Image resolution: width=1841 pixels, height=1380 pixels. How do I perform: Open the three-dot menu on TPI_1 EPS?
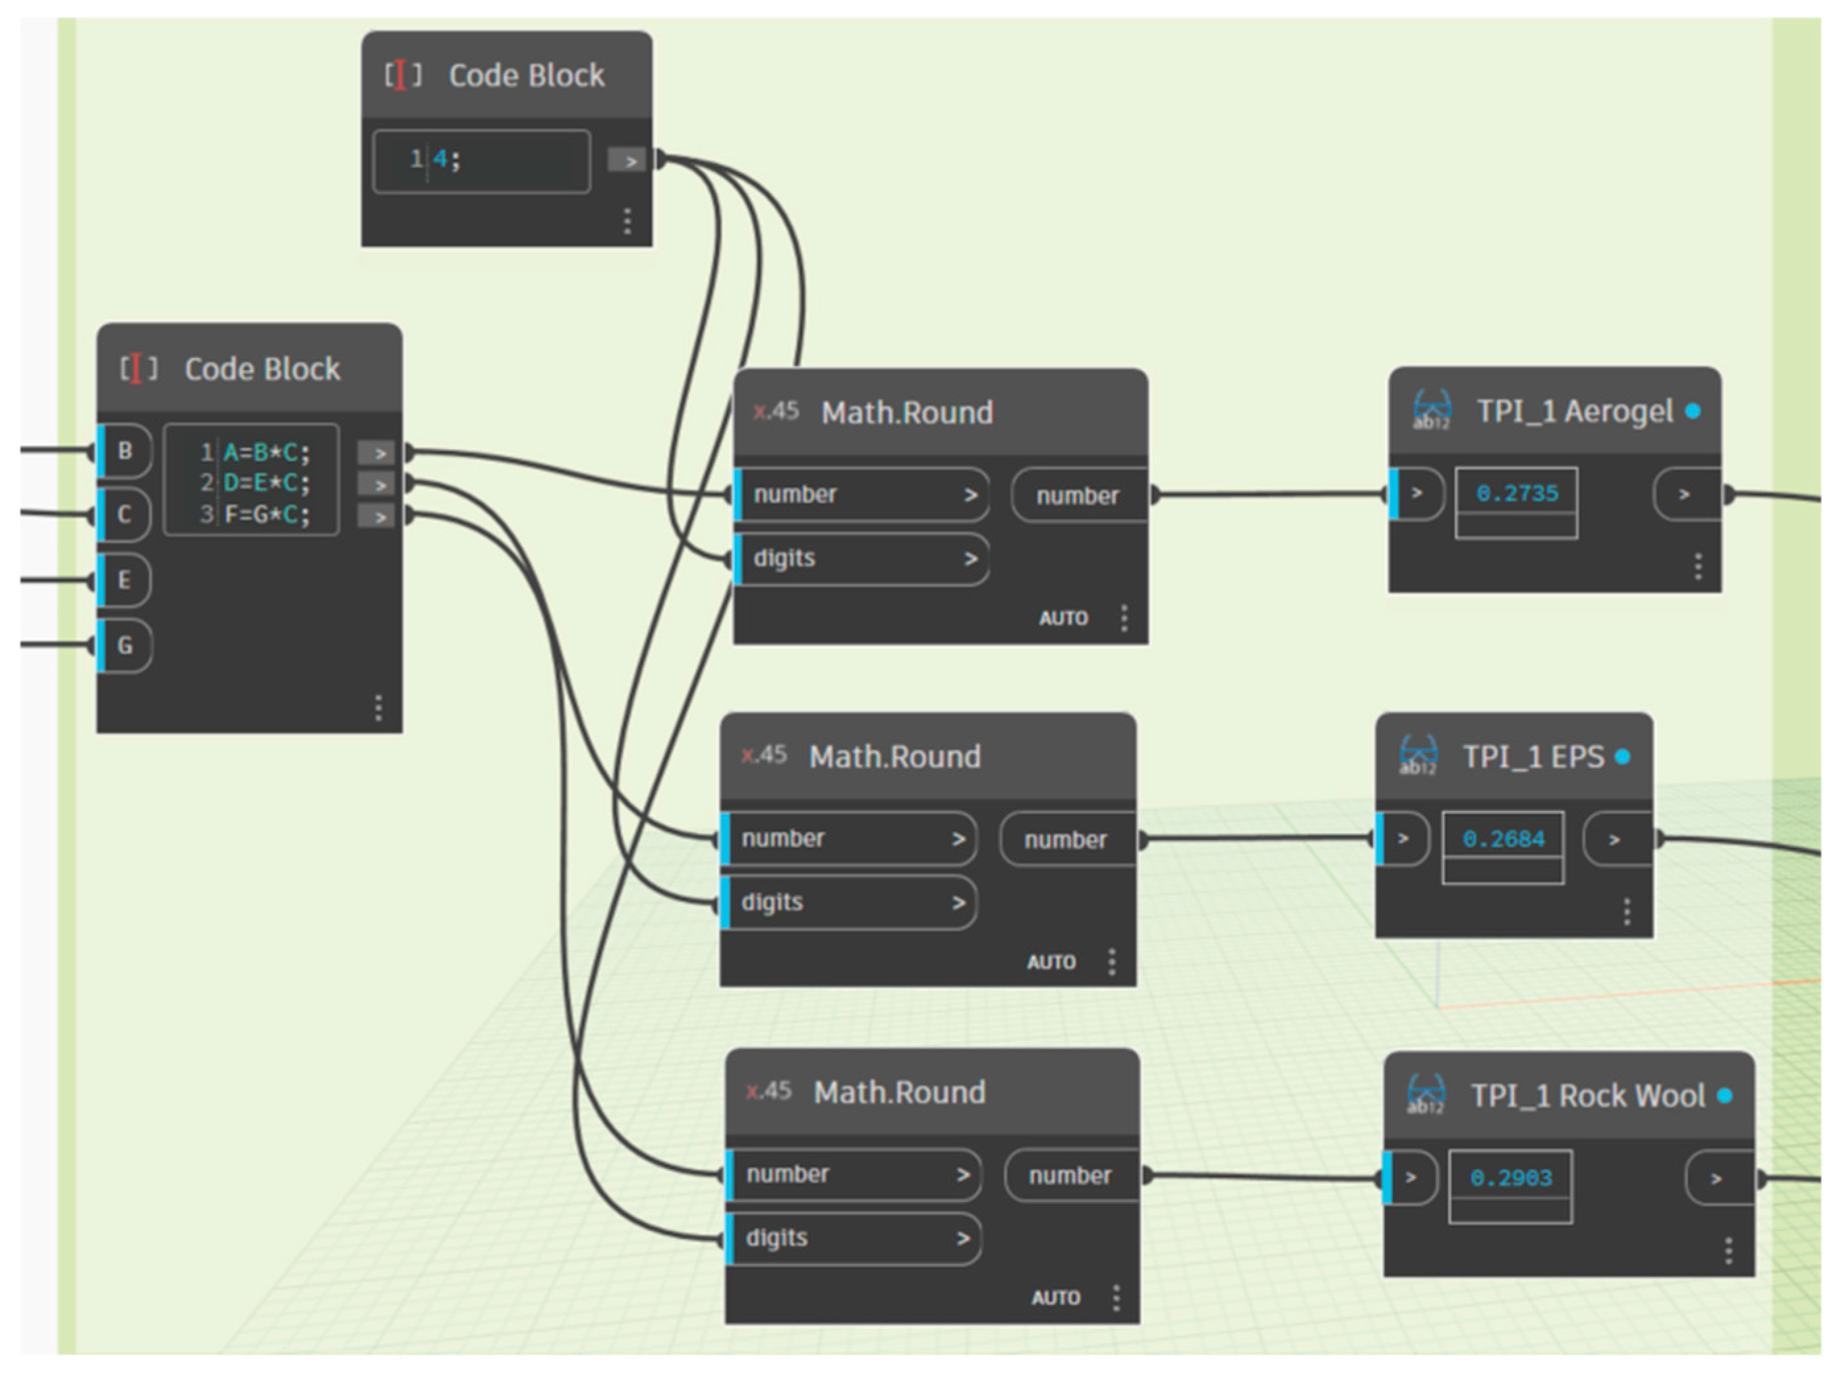1627,911
